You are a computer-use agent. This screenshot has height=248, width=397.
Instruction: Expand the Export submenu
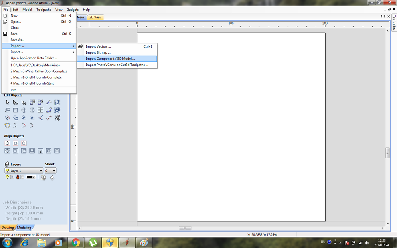[39, 52]
